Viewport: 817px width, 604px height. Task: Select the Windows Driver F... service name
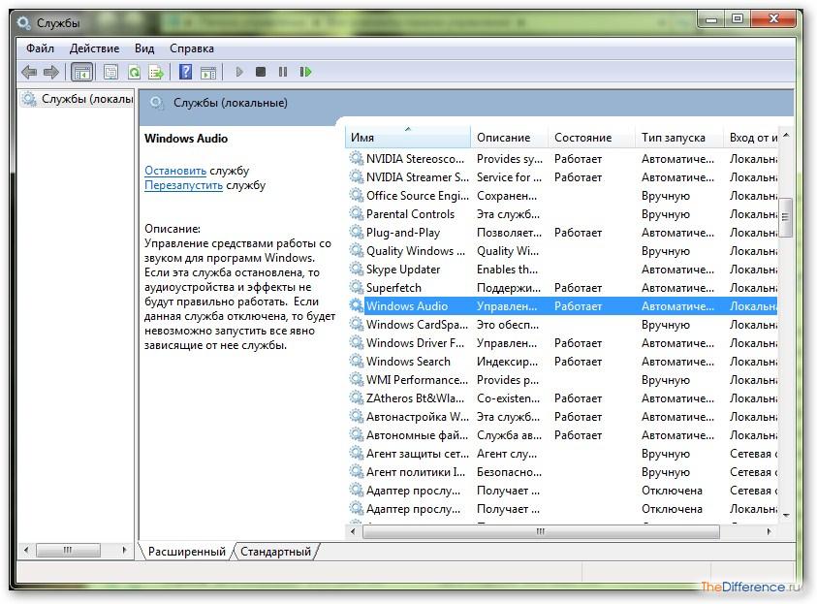415,343
